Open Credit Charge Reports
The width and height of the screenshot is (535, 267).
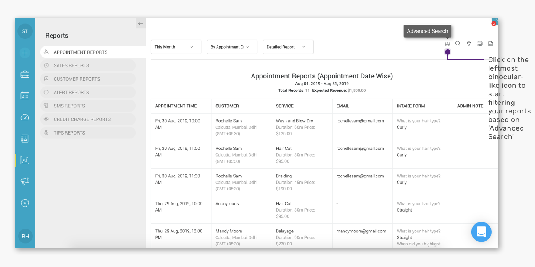(x=88, y=119)
